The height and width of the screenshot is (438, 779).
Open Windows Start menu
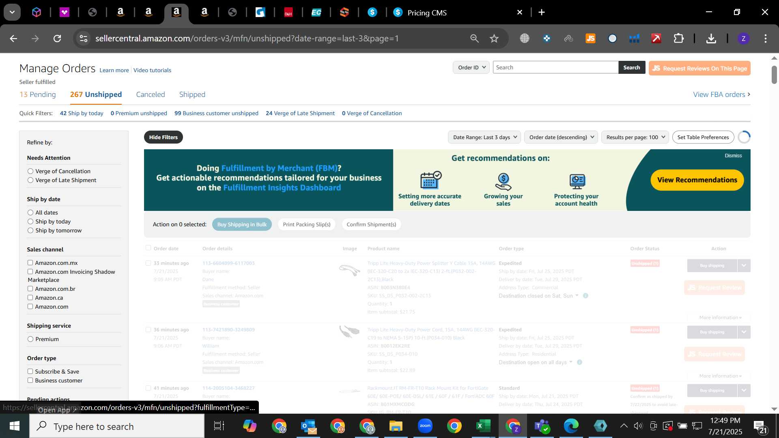pyautogui.click(x=14, y=426)
